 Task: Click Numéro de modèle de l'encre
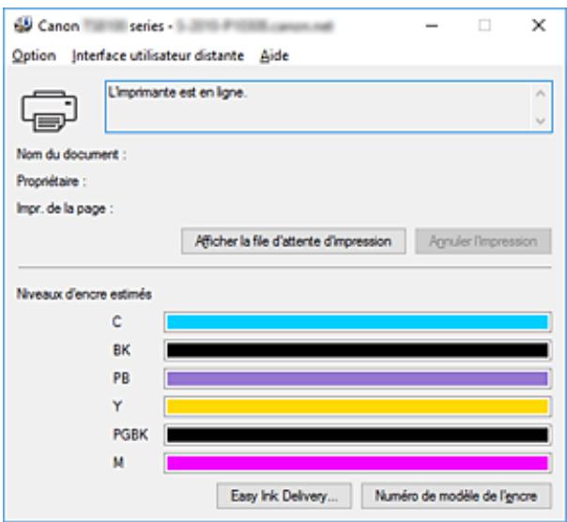coord(456,496)
